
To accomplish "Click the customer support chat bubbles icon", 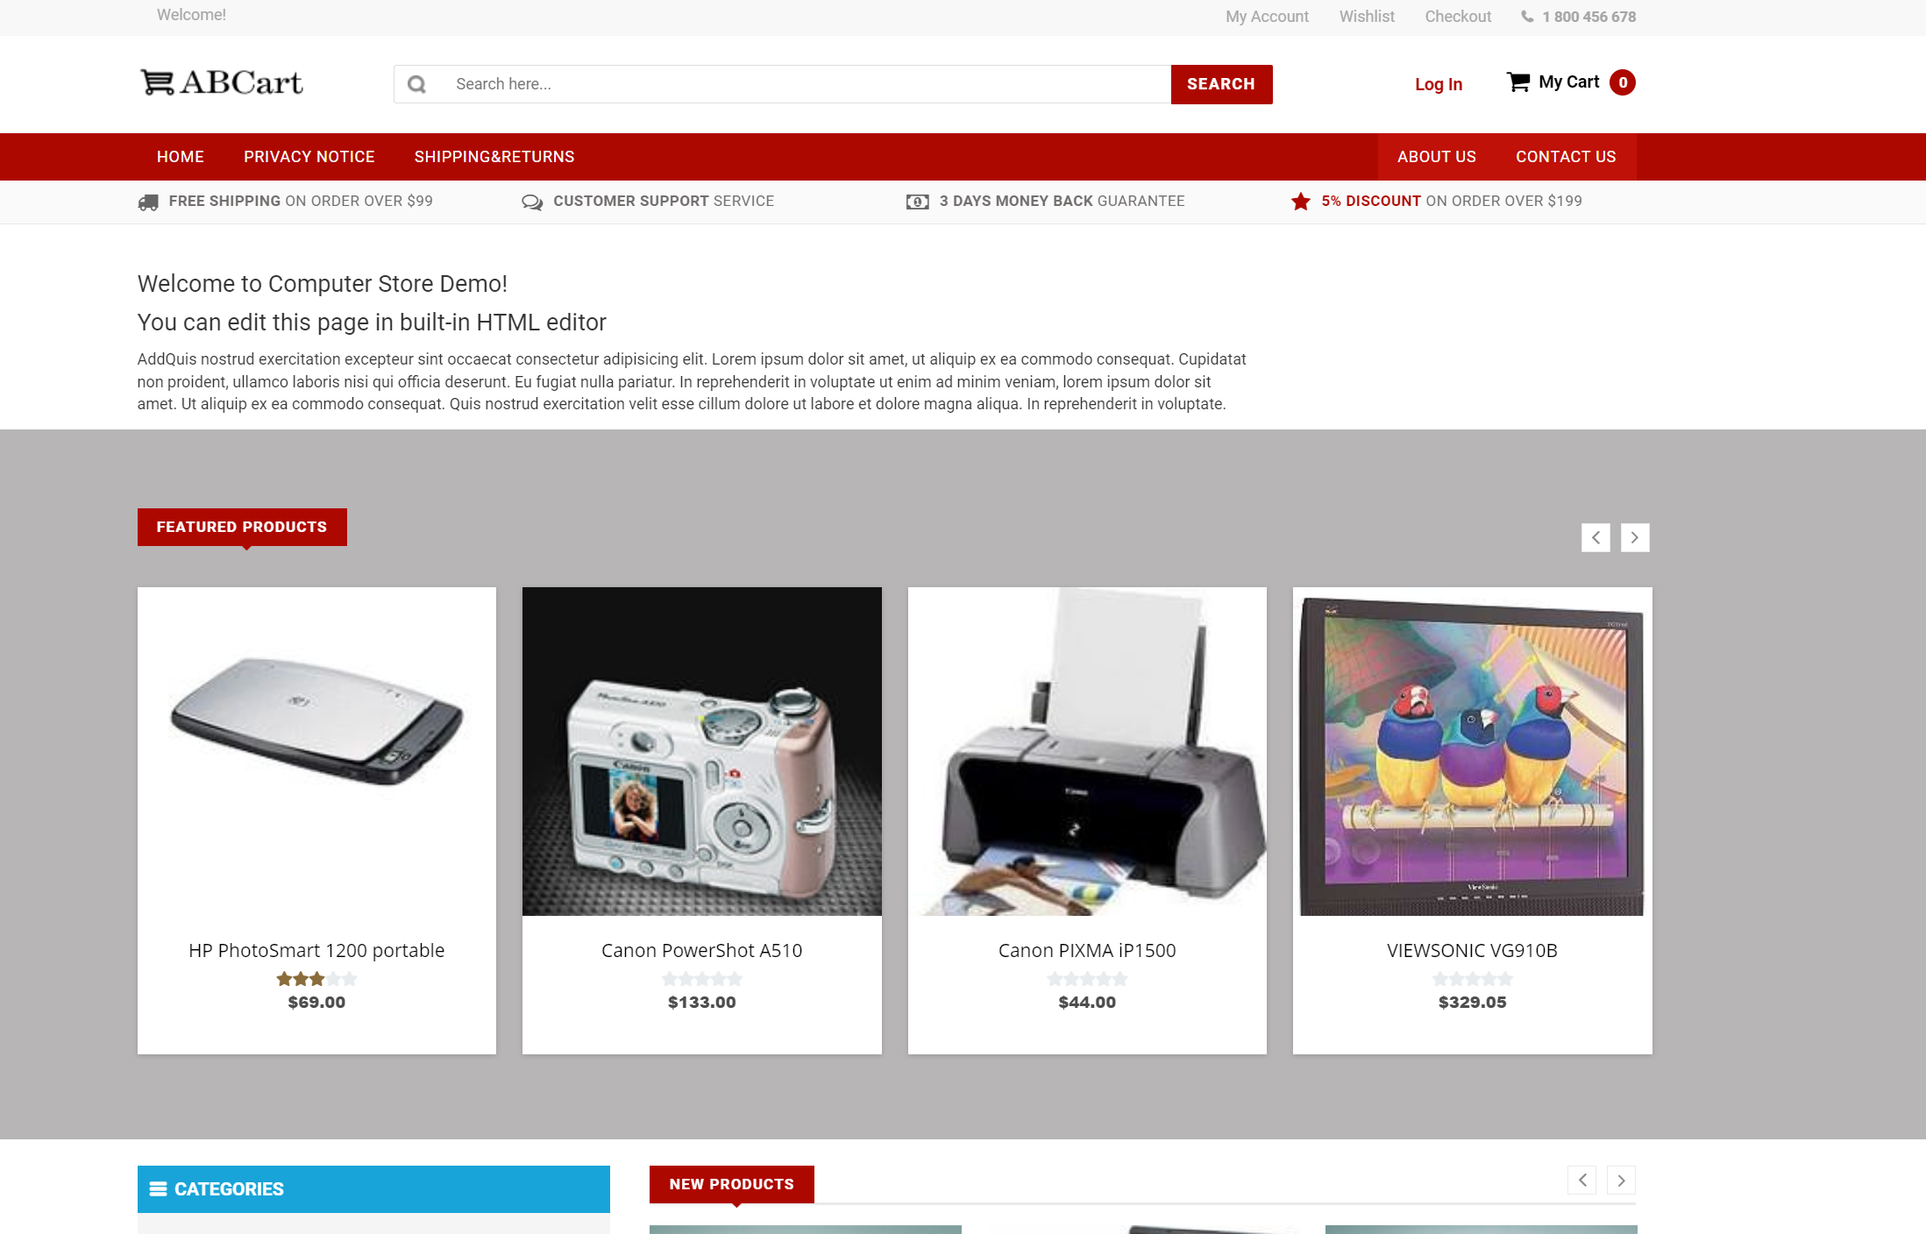I will [532, 202].
